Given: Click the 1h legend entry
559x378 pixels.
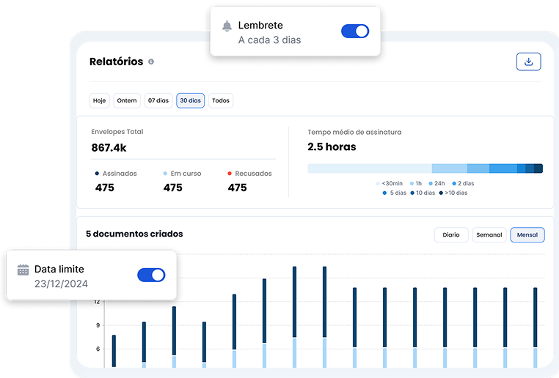Looking at the screenshot, I should click(x=416, y=183).
